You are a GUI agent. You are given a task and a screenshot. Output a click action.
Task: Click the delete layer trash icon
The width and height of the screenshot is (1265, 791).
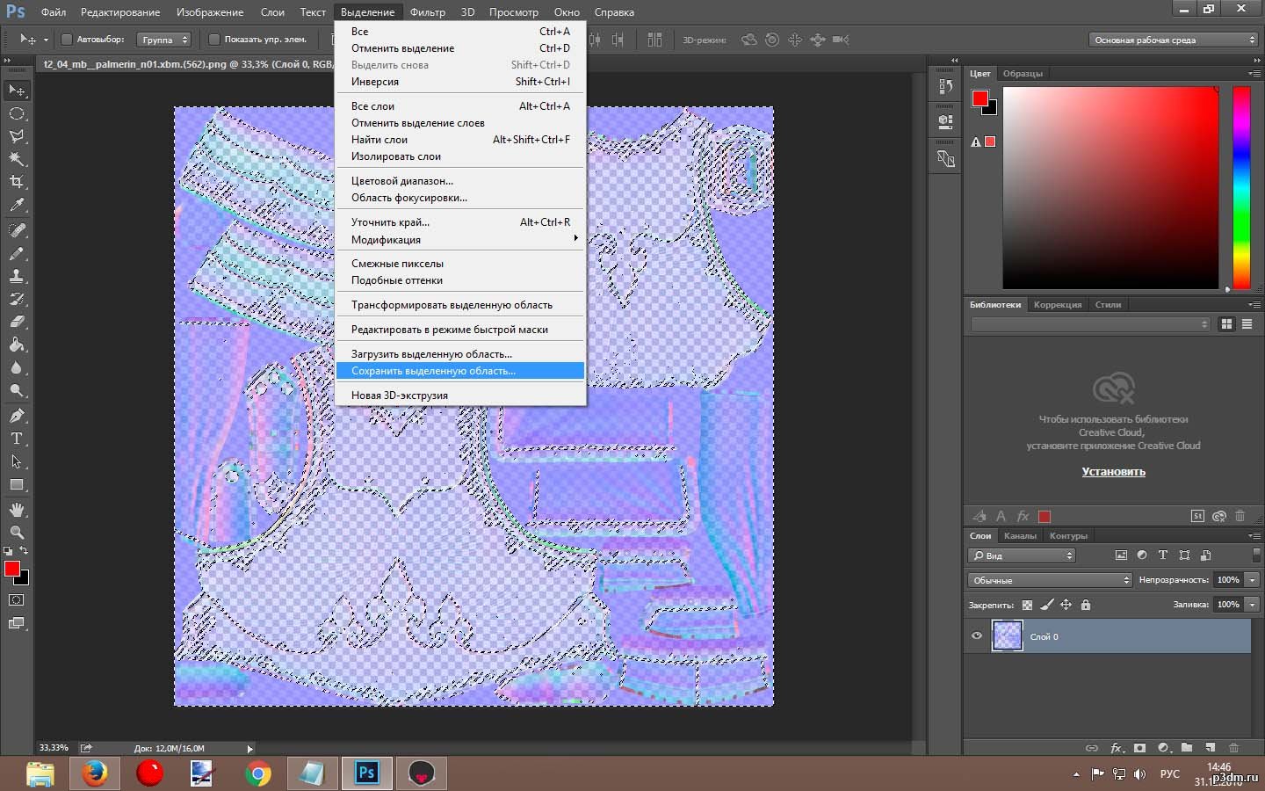pyautogui.click(x=1233, y=748)
